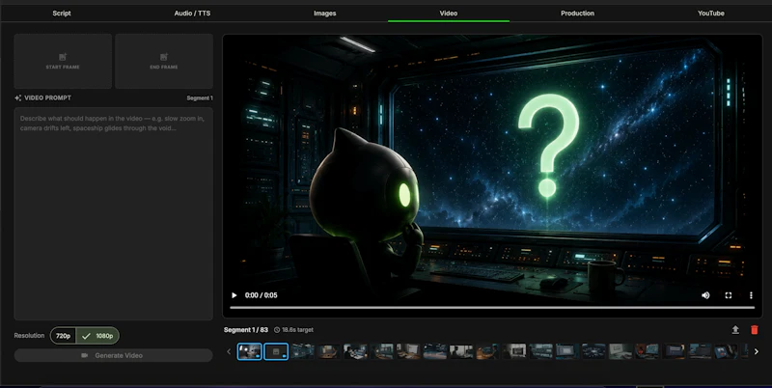This screenshot has height=388, width=772.
Task: Switch to the Script tab
Action: [62, 14]
